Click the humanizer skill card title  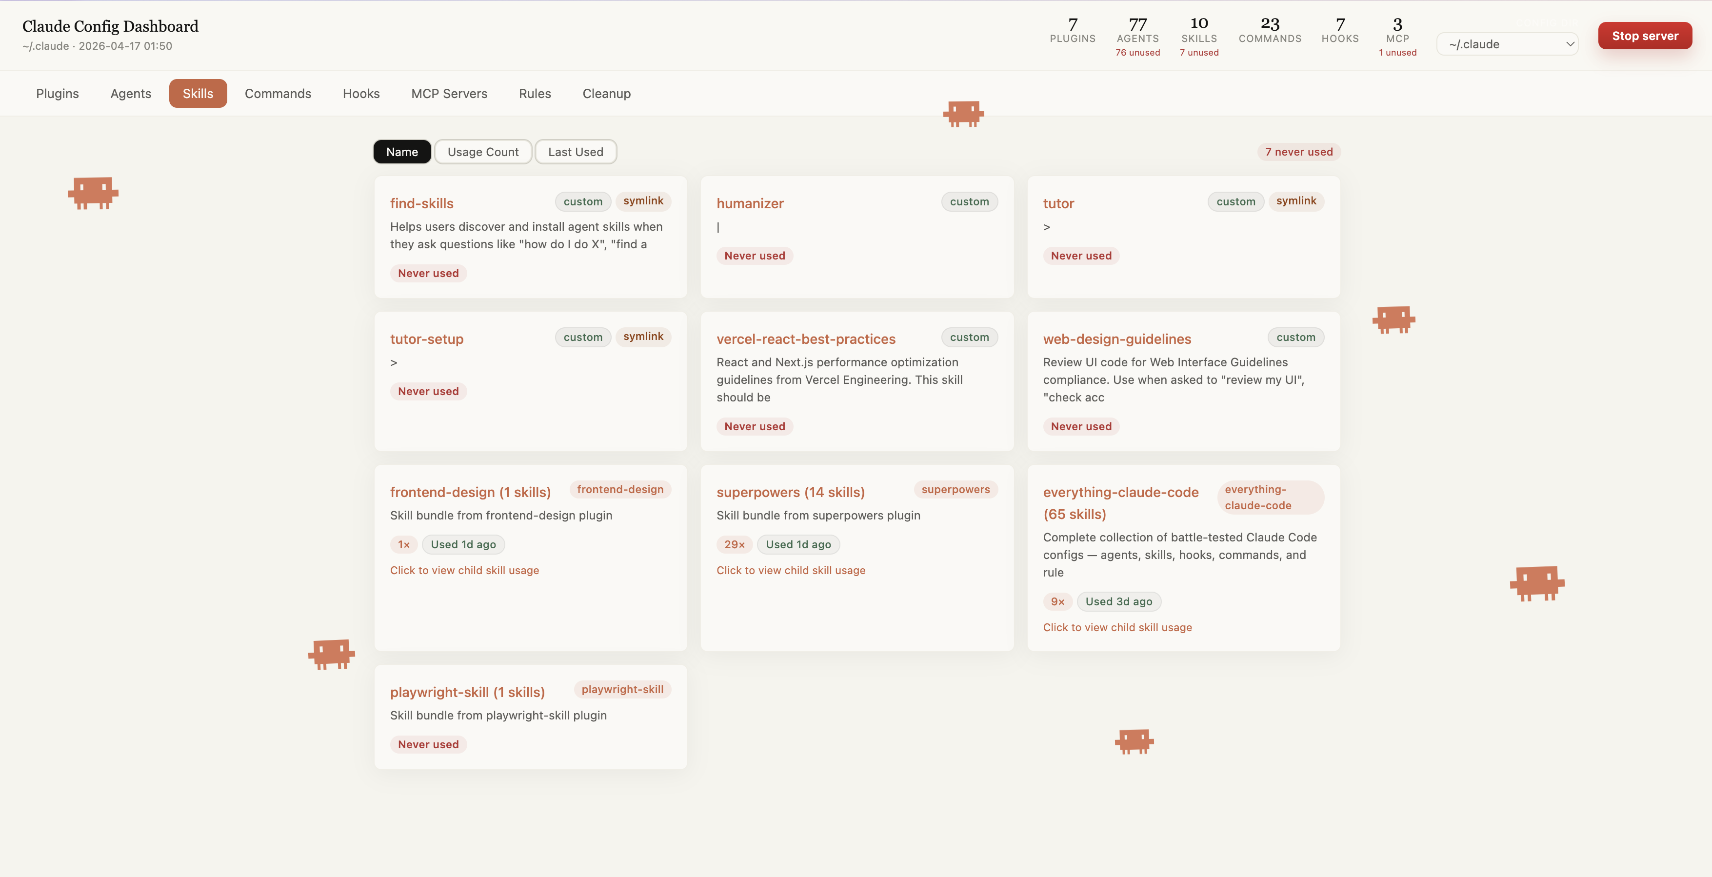coord(750,203)
